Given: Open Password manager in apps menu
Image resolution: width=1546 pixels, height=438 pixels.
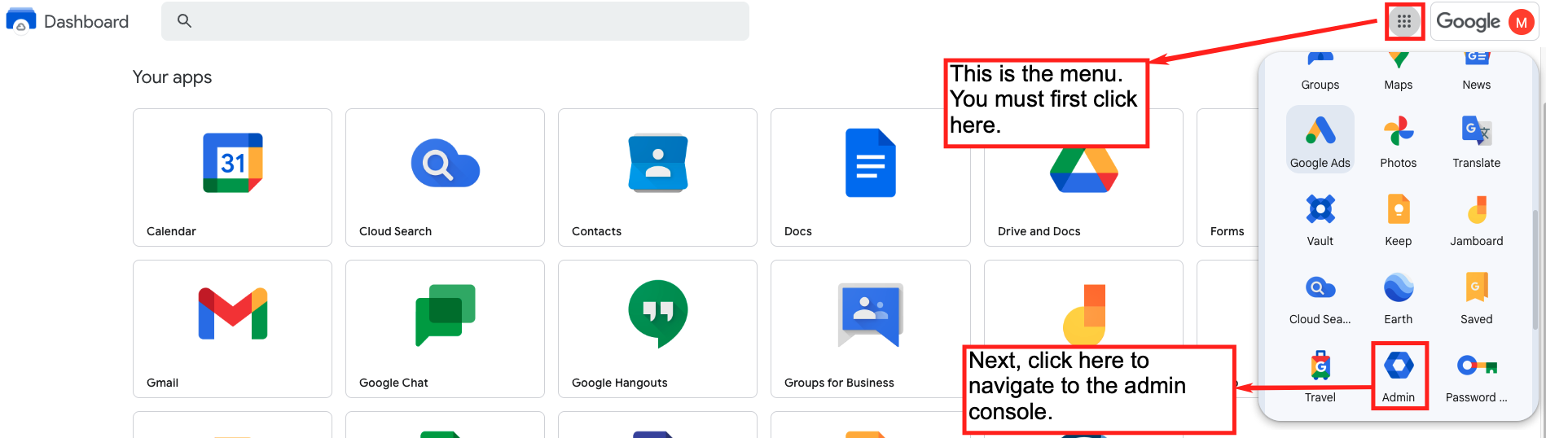Looking at the screenshot, I should pyautogui.click(x=1476, y=374).
